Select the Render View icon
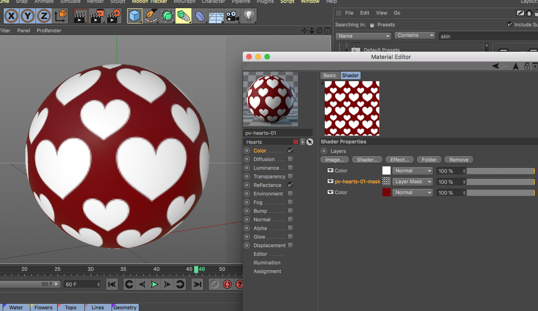The image size is (538, 311). coord(80,16)
